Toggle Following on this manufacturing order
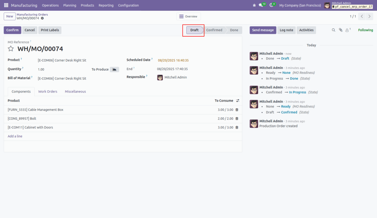This screenshot has width=377, height=218. [365, 30]
